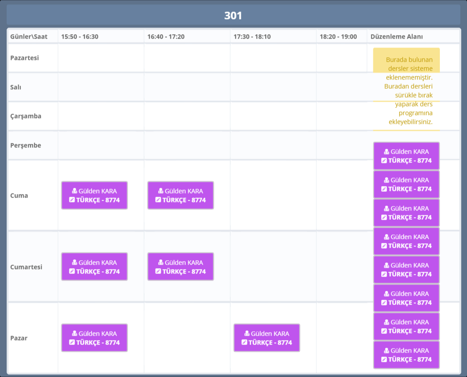Image resolution: width=467 pixels, height=377 pixels.
Task: Click the empty Perşembe 18:20 - 19:00 cell
Action: tap(341, 145)
